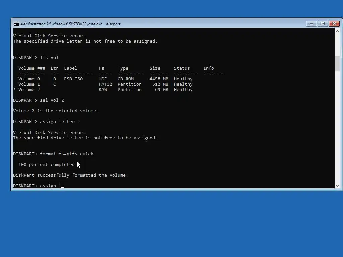Click Healthy status of Volume 0 row
The height and width of the screenshot is (257, 343).
pyautogui.click(x=183, y=79)
